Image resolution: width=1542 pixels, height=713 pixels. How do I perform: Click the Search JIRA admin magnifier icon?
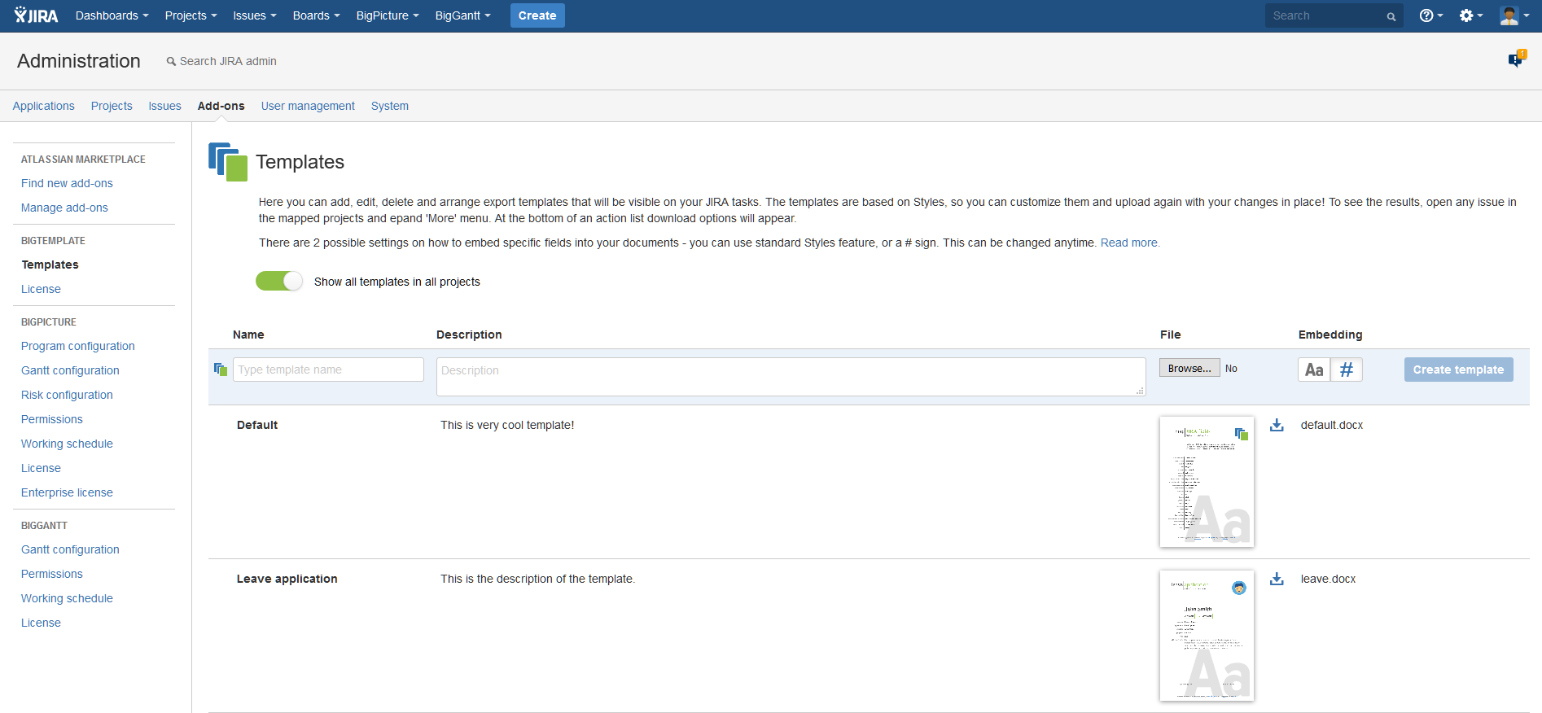171,61
